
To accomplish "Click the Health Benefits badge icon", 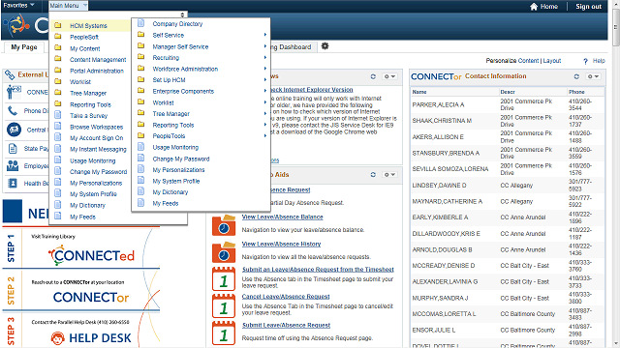I will click(x=13, y=183).
